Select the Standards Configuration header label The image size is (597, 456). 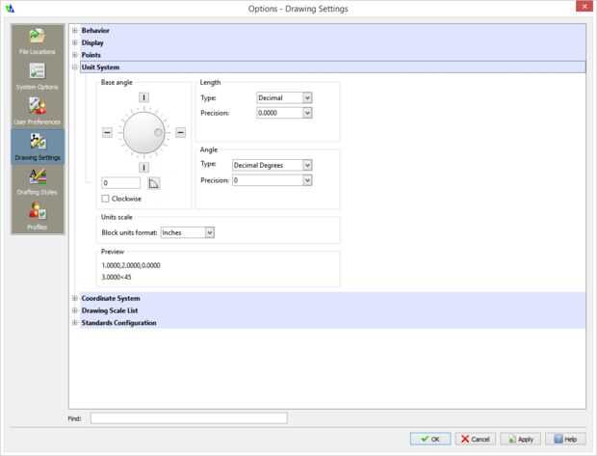[118, 323]
